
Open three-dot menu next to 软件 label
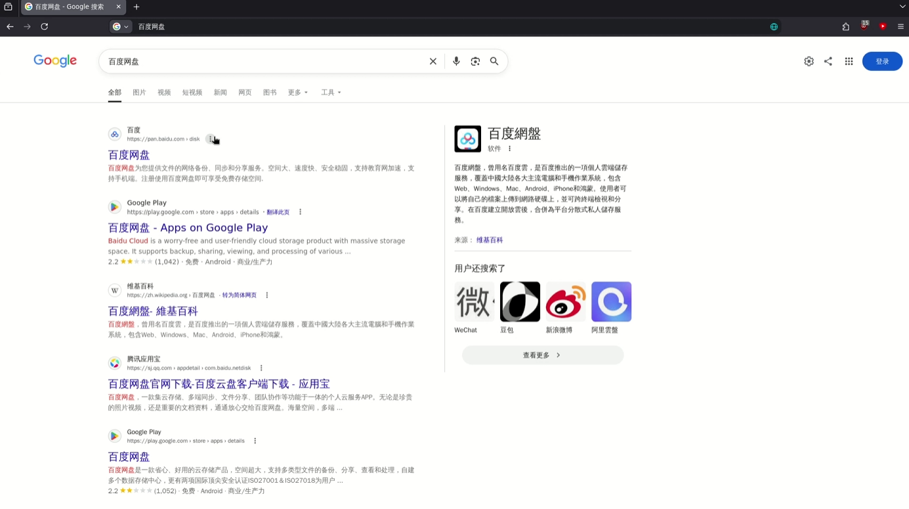(509, 149)
